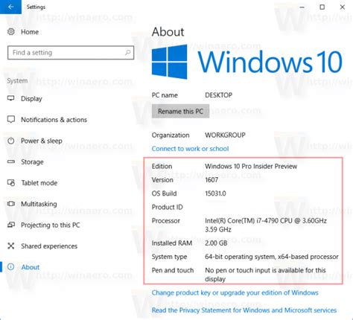Click the Version value 1607
353x320 pixels.
pos(212,180)
